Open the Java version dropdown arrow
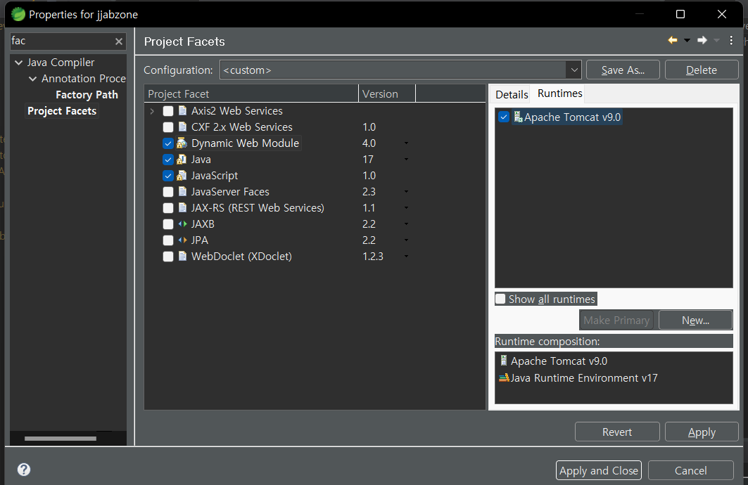 tap(406, 159)
